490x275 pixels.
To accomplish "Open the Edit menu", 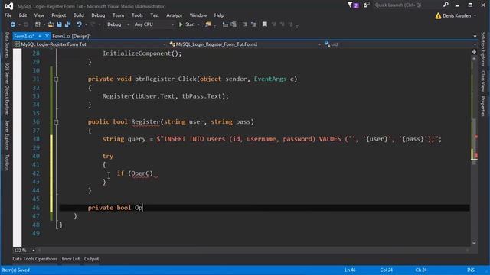I will click(x=23, y=15).
